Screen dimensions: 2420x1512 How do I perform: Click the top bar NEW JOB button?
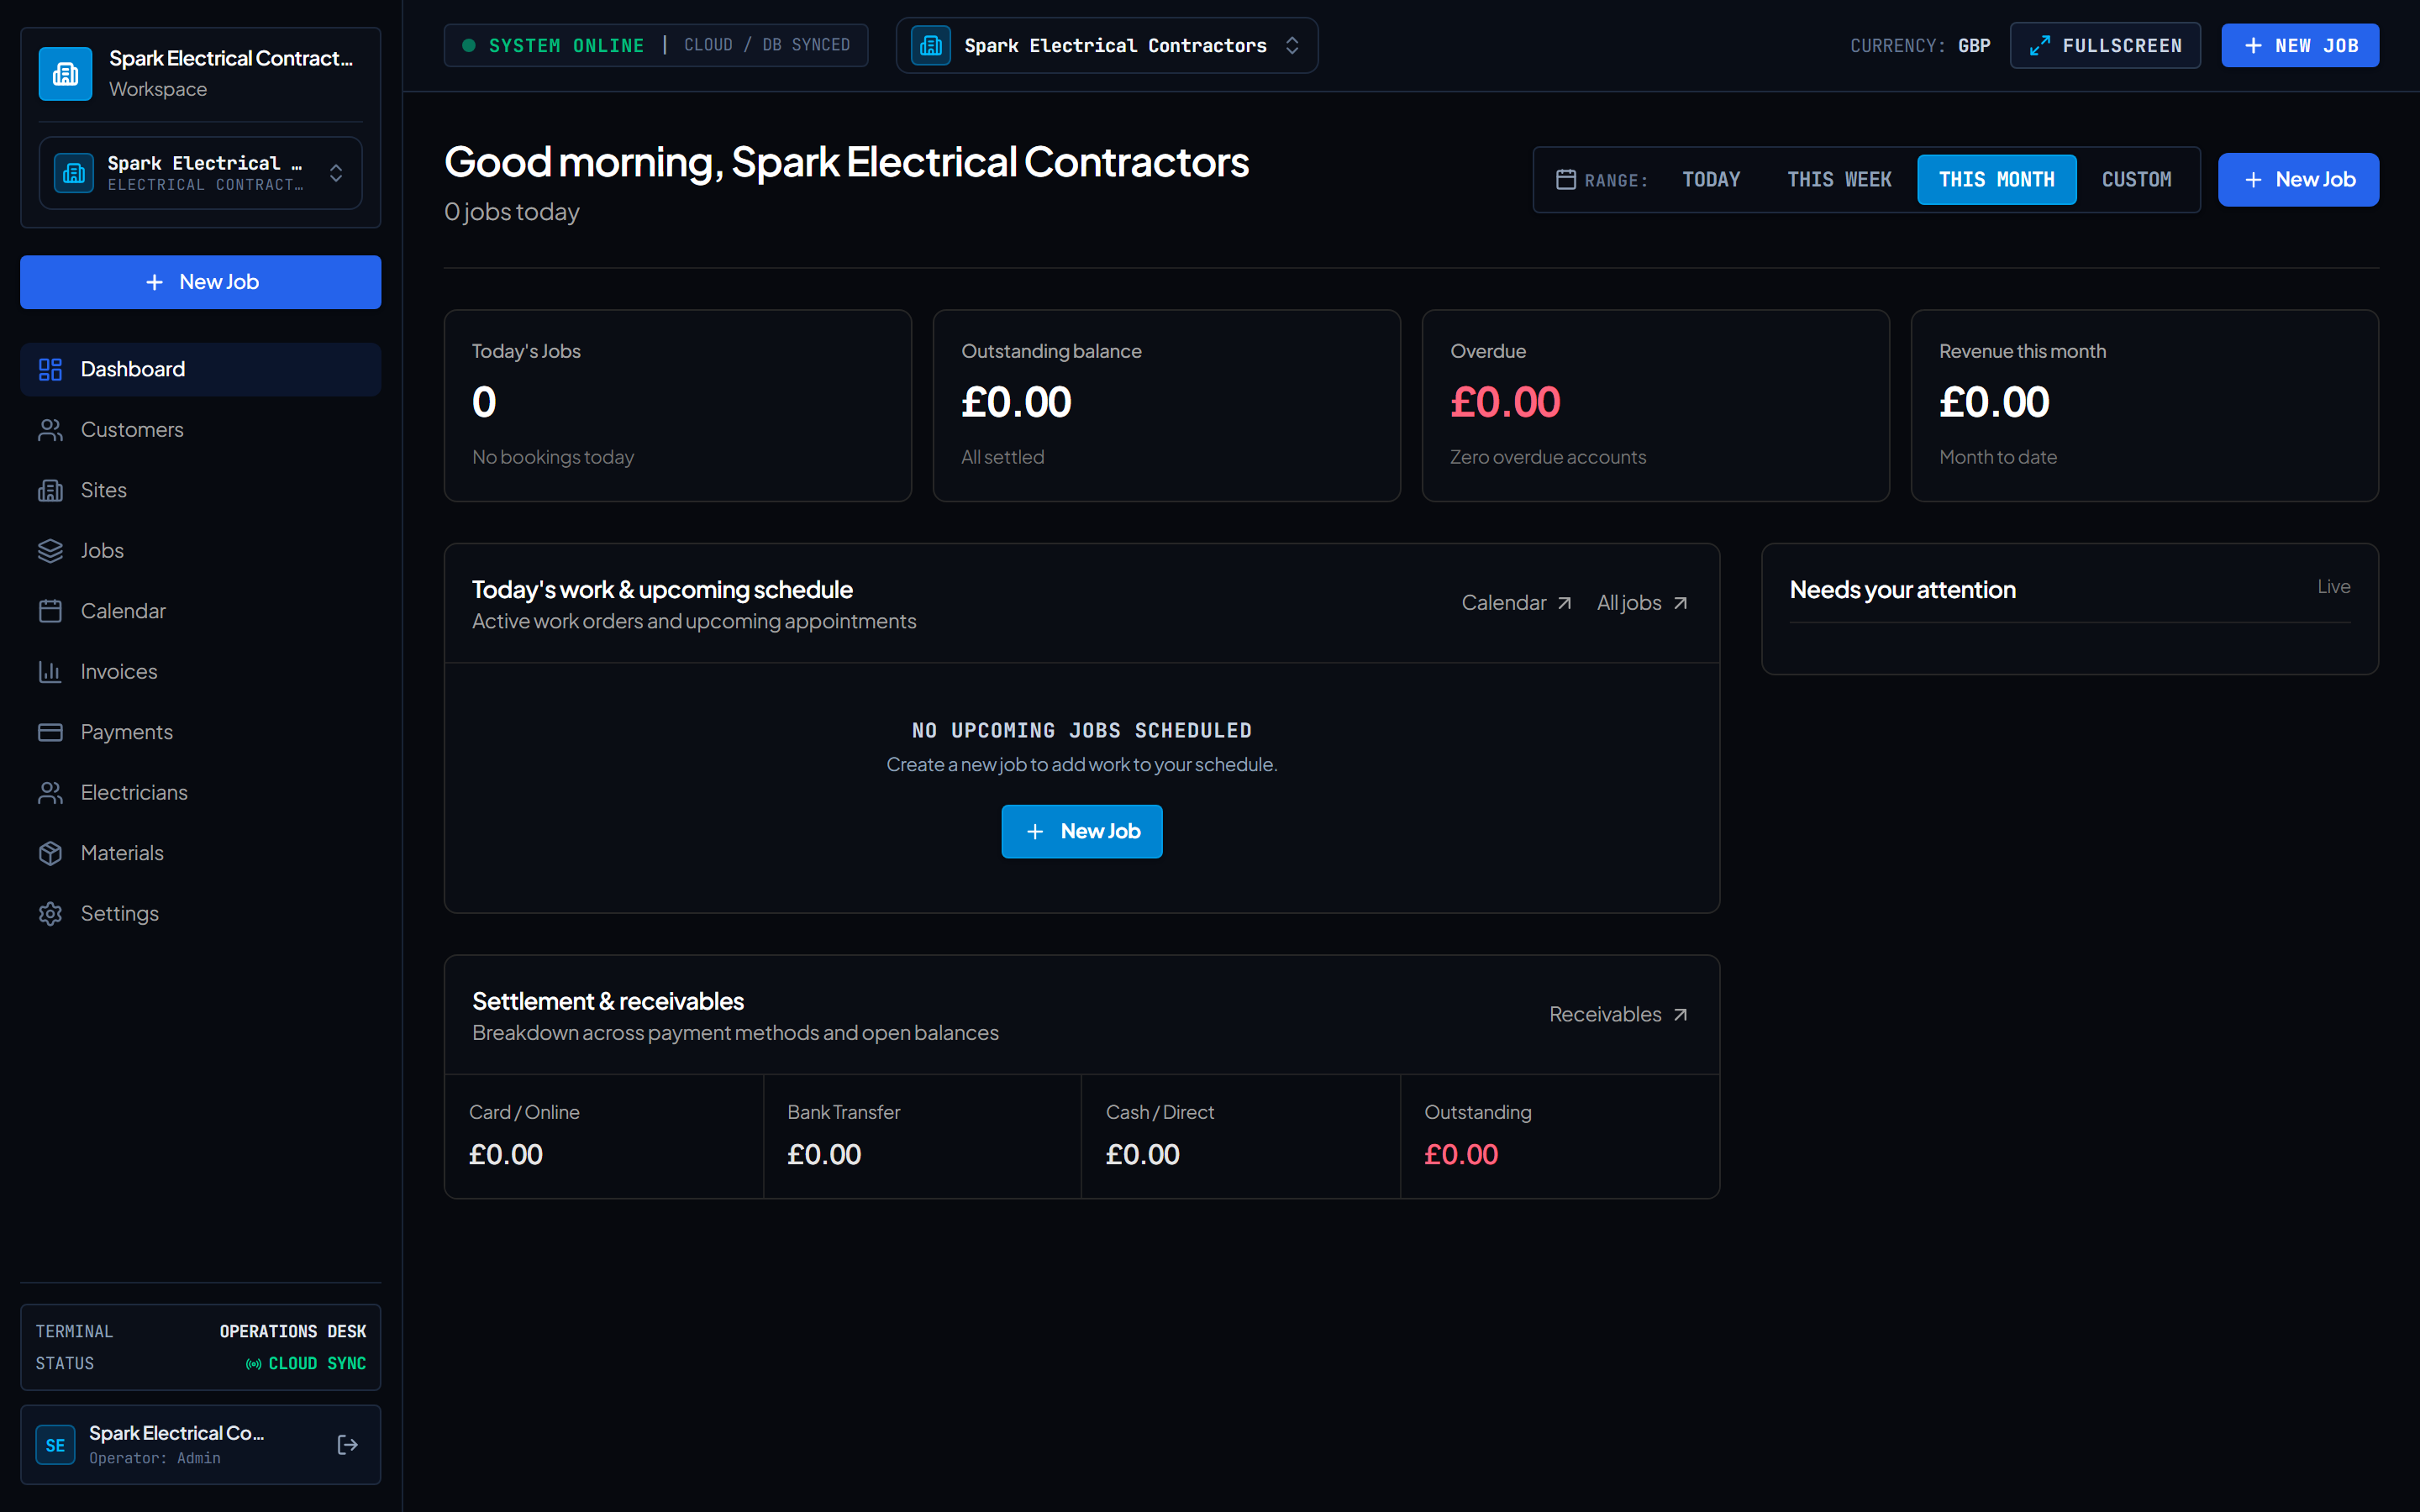pyautogui.click(x=2300, y=45)
